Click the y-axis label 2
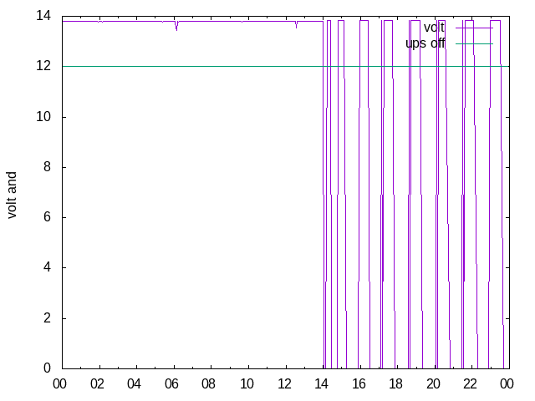 (47, 318)
